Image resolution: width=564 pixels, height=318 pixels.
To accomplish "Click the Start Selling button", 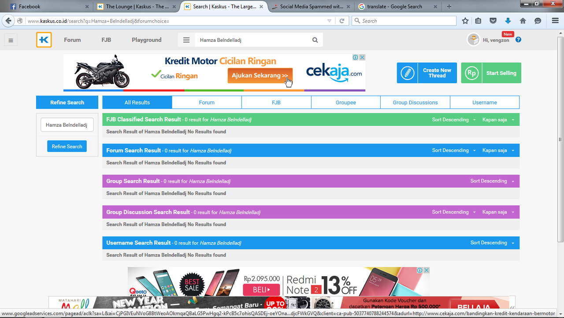I will (x=491, y=73).
